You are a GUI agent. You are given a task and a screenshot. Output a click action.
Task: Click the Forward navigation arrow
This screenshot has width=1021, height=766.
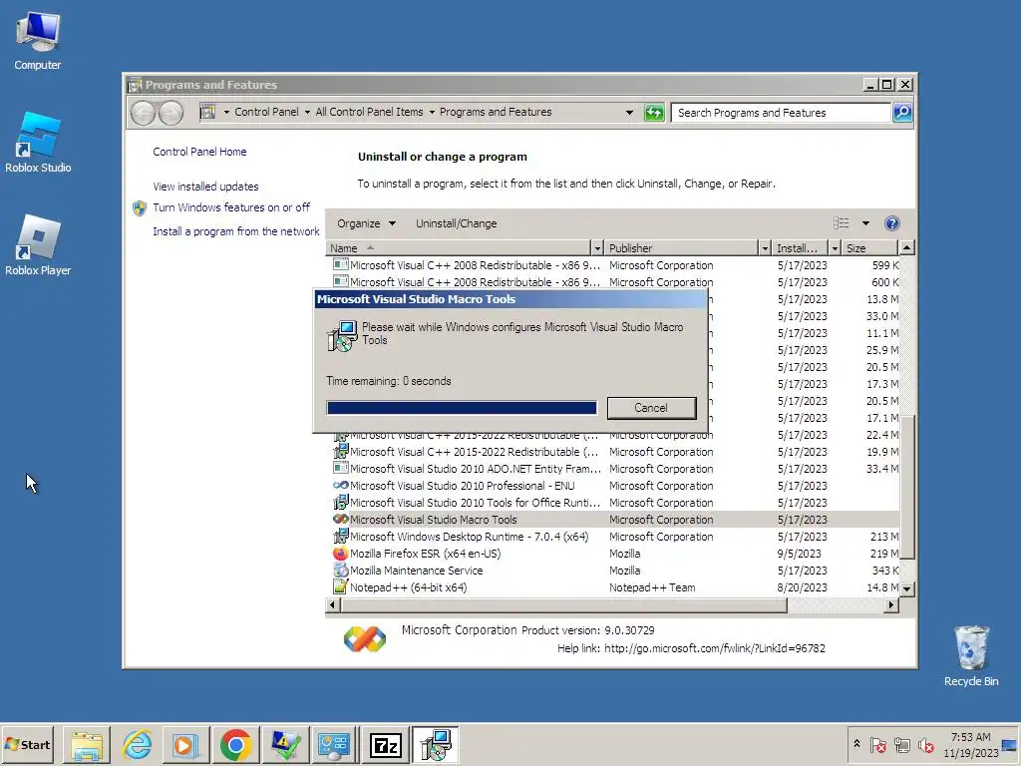171,113
